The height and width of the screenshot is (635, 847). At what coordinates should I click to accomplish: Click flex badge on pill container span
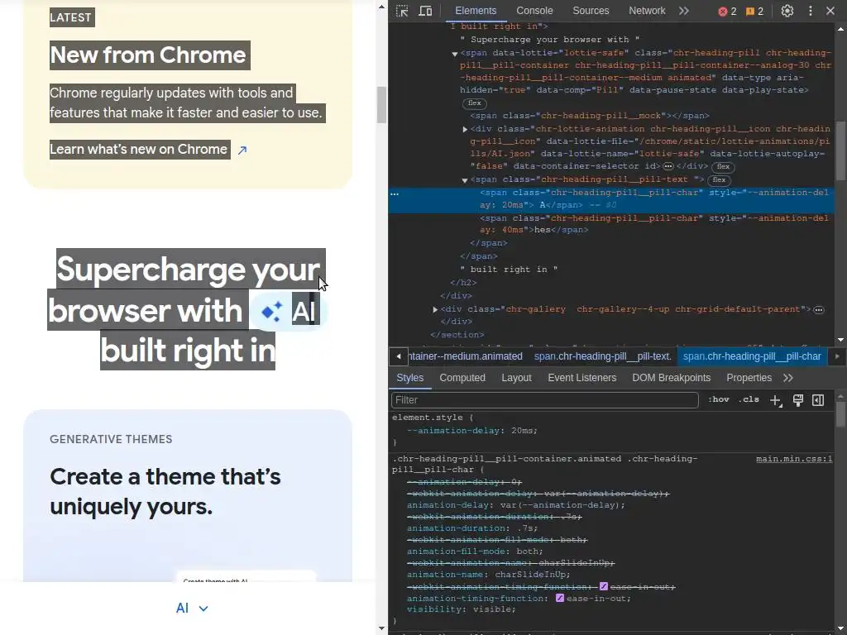pos(474,103)
